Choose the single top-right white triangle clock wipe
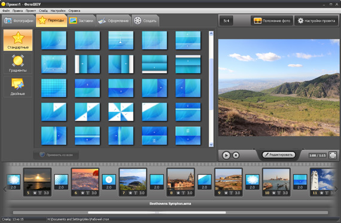The width and height of the screenshot is (341, 223). click(54, 112)
